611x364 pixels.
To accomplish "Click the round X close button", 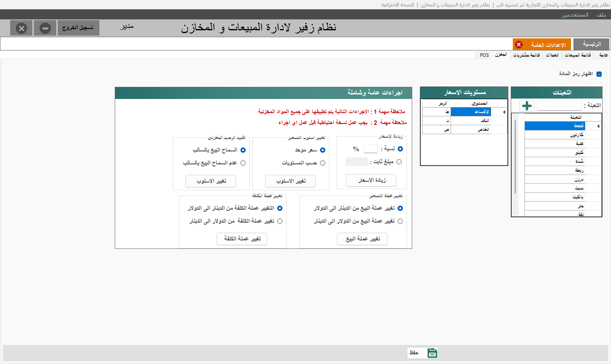I will coord(21,28).
